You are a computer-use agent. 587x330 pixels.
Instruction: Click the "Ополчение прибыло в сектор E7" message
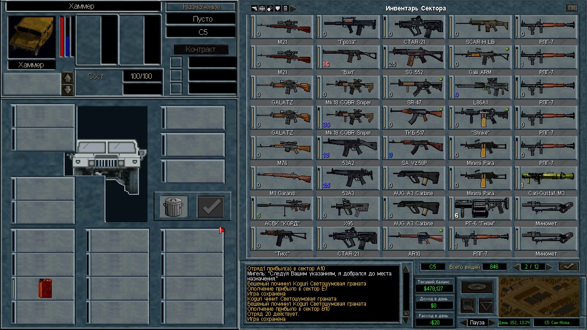(287, 289)
